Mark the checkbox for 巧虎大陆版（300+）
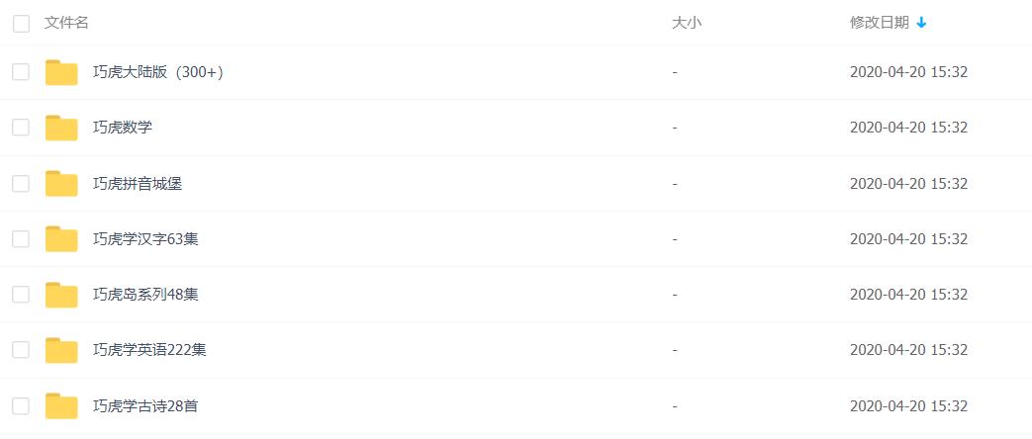 coord(21,72)
